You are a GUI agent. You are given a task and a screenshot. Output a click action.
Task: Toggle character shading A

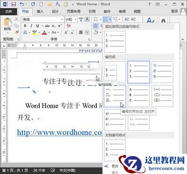pyautogui.click(x=81, y=32)
